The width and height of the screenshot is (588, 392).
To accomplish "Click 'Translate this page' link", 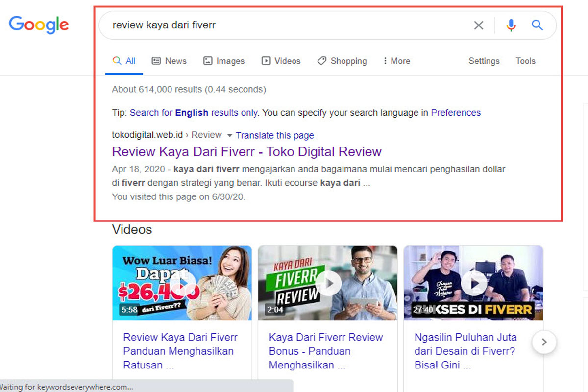I will (x=275, y=135).
